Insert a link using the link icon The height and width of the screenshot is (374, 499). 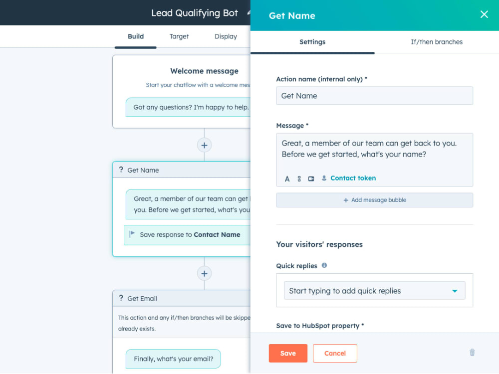pos(299,179)
